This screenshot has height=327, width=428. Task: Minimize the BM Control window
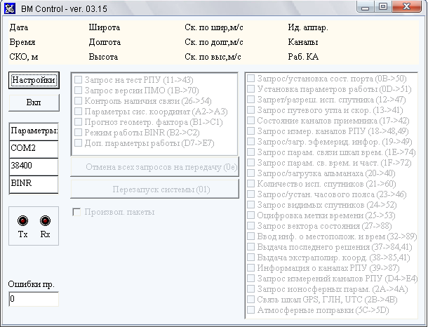point(365,7)
